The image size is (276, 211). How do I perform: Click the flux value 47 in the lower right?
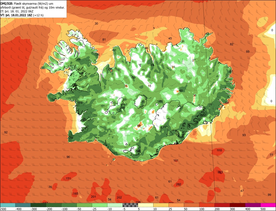point(242,191)
